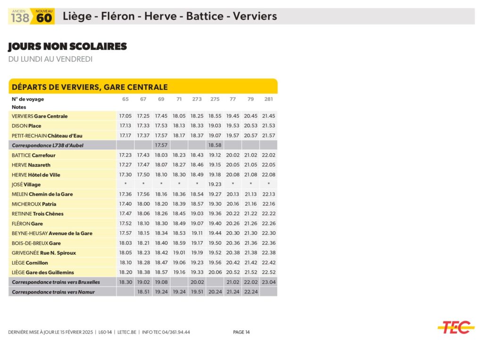Click the 'Du lundi au vendredi' subtitle
The height and width of the screenshot is (342, 483).
[x=50, y=59]
